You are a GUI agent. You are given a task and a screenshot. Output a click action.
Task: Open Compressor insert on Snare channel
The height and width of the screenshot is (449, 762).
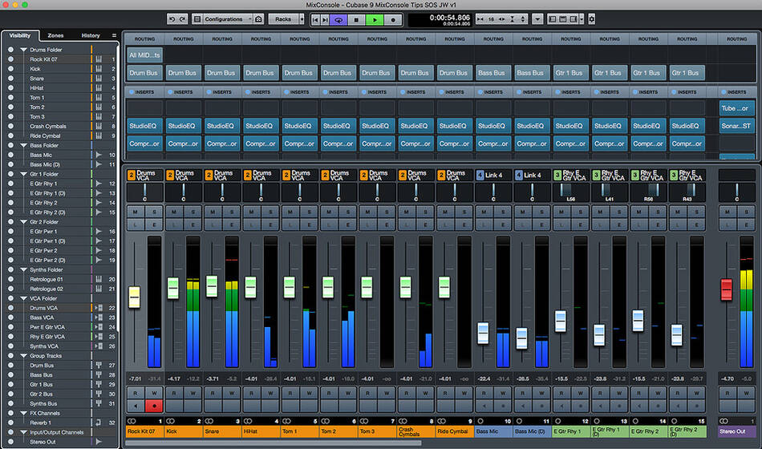(x=222, y=144)
